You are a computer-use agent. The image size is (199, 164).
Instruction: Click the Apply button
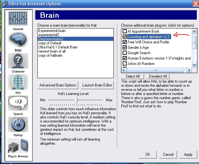click(x=188, y=155)
